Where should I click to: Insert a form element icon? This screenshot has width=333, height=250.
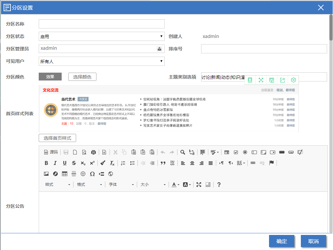(227, 152)
